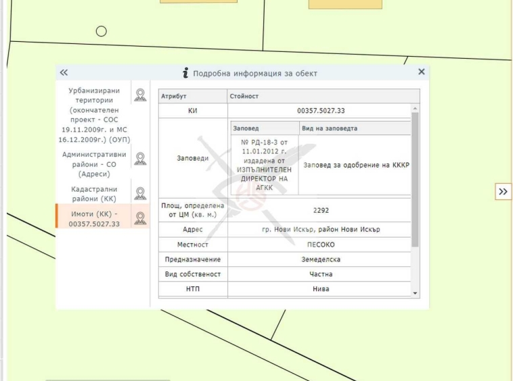Open the Кадастрални райони (КК) tab
Viewport: 513px width, 381px height.
[x=94, y=195]
